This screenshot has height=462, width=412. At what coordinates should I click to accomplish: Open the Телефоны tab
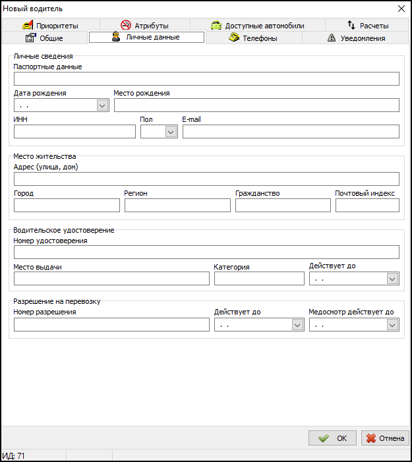click(252, 38)
